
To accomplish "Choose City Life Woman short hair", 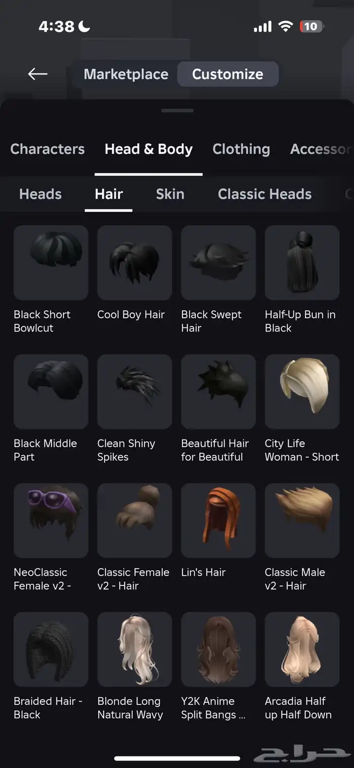I will 302,392.
